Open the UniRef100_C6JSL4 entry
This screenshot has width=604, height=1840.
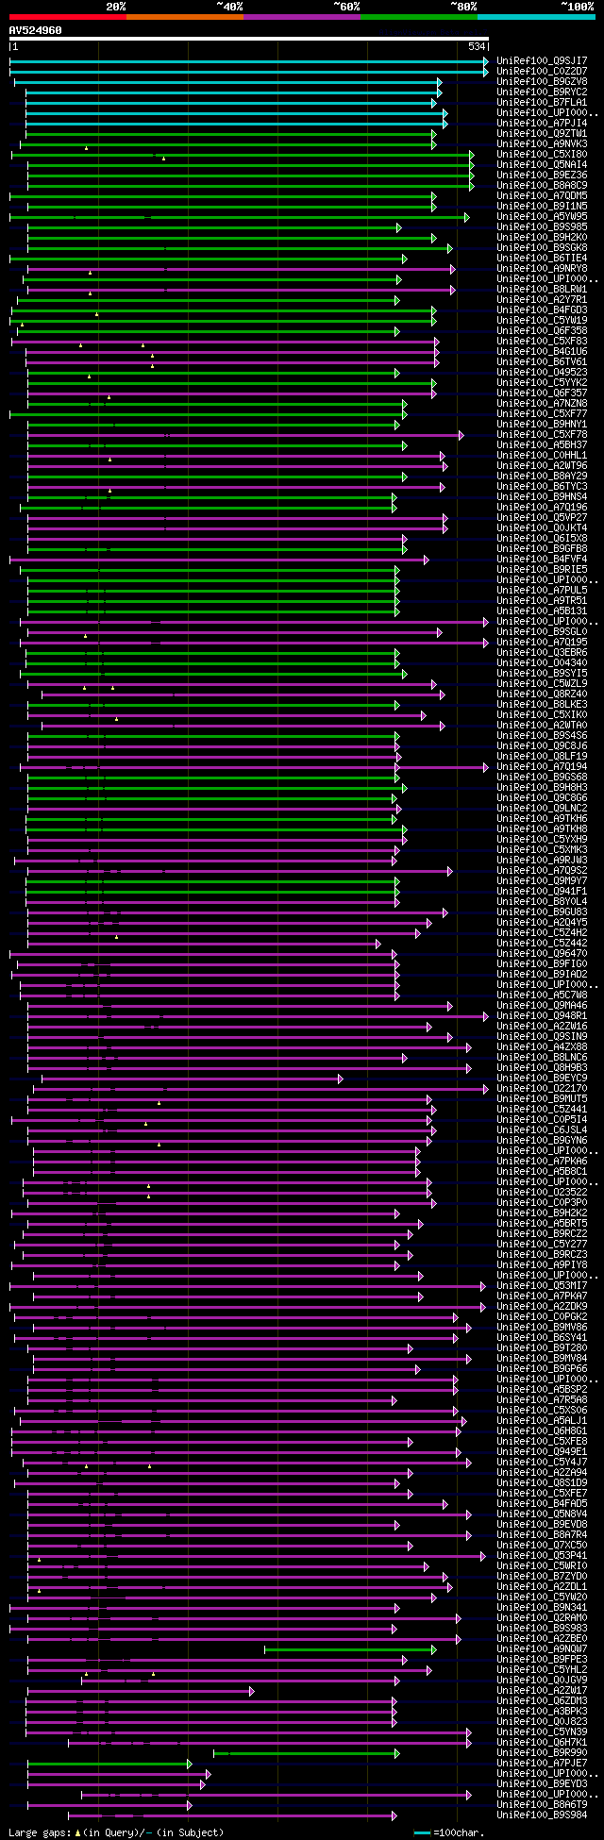(x=542, y=1130)
